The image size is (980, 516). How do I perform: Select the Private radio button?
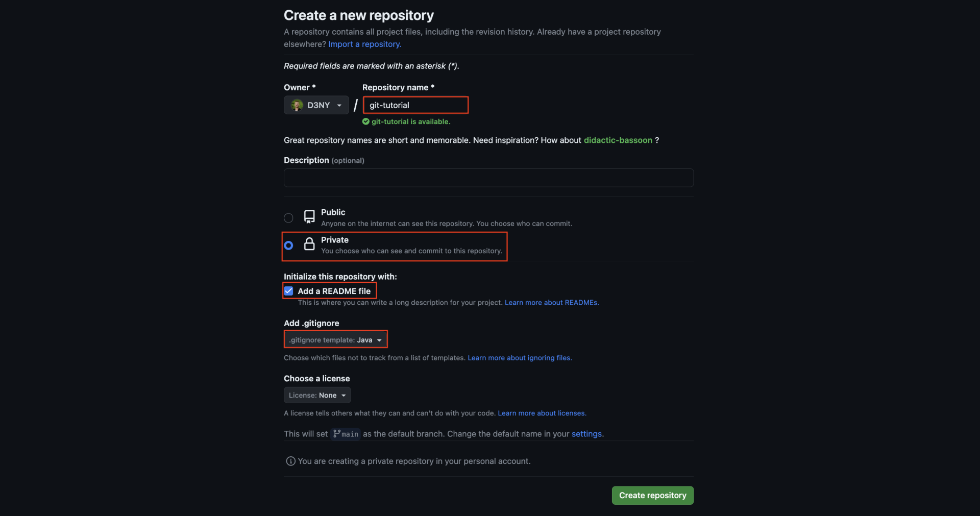click(x=288, y=245)
